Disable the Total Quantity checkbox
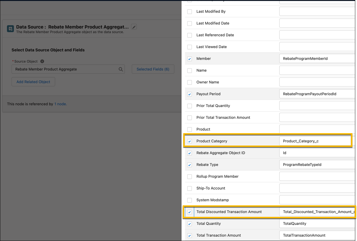 click(x=189, y=223)
